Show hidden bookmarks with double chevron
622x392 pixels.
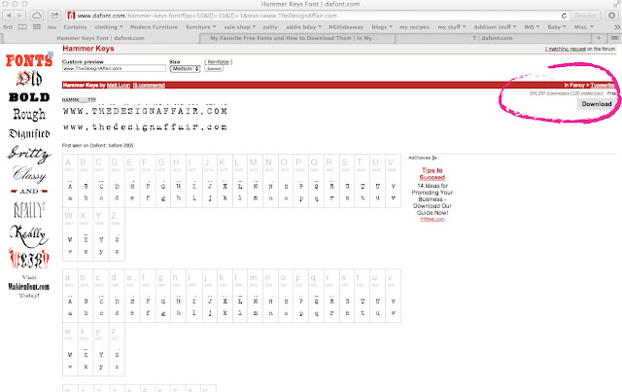tap(617, 27)
